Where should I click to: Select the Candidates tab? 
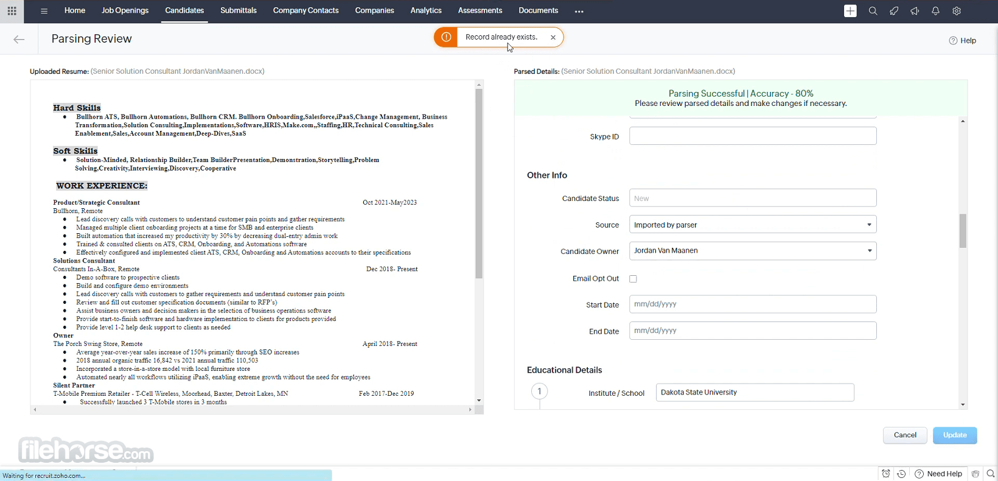pyautogui.click(x=184, y=10)
